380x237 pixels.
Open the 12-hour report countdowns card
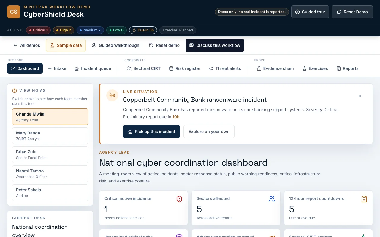point(328,208)
